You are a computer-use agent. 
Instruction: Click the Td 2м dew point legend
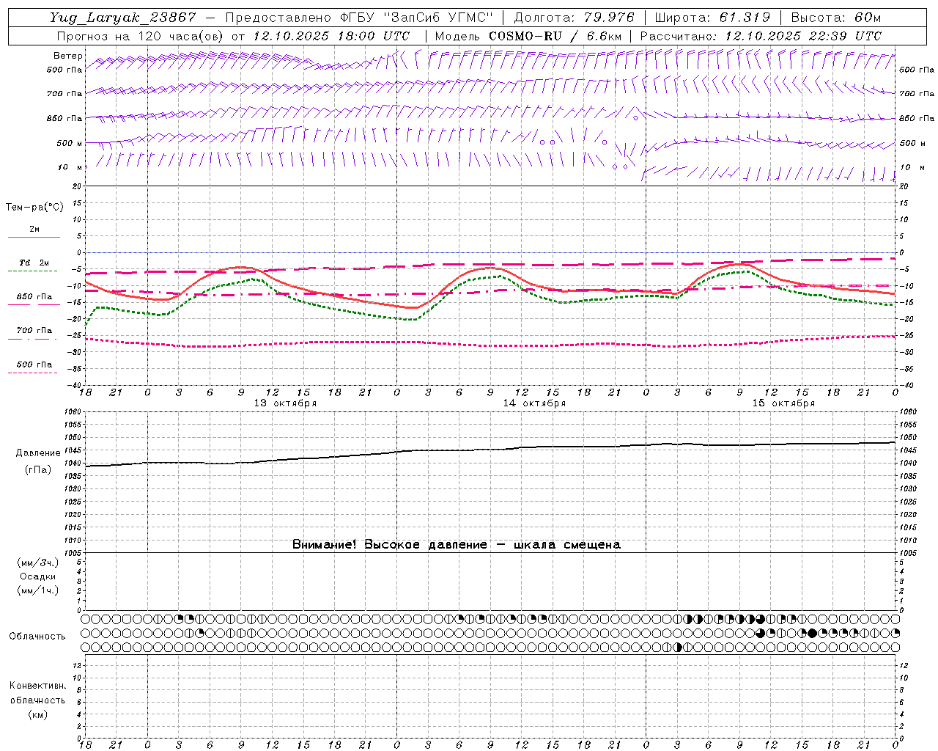pos(34,263)
